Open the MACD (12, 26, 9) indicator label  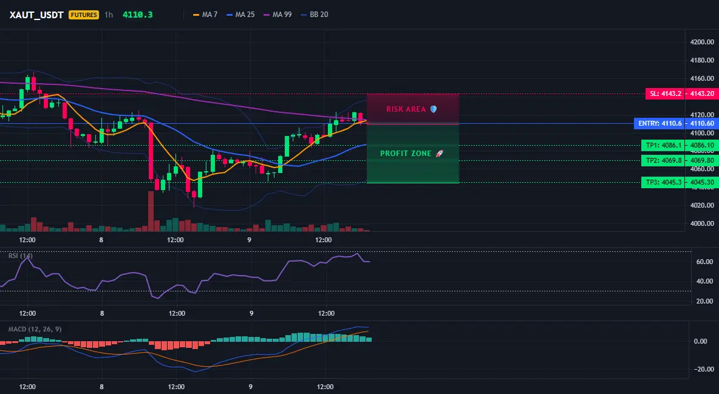point(35,329)
